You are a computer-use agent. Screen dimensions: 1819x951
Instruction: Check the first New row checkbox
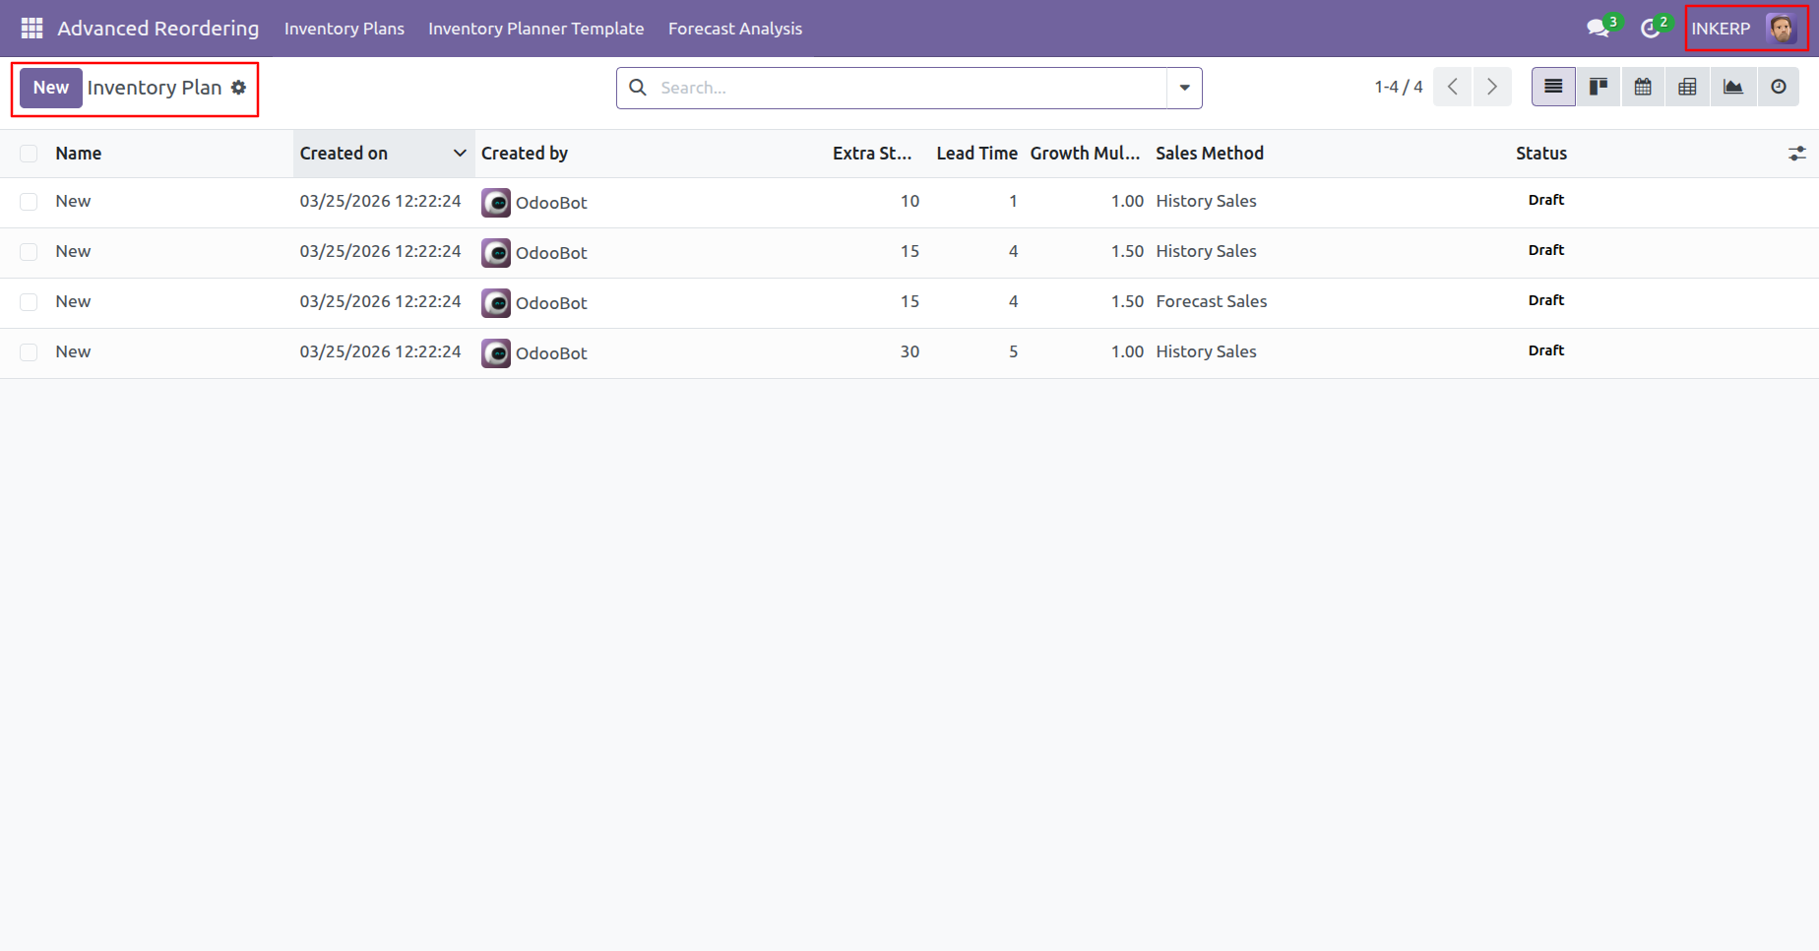pyautogui.click(x=29, y=202)
